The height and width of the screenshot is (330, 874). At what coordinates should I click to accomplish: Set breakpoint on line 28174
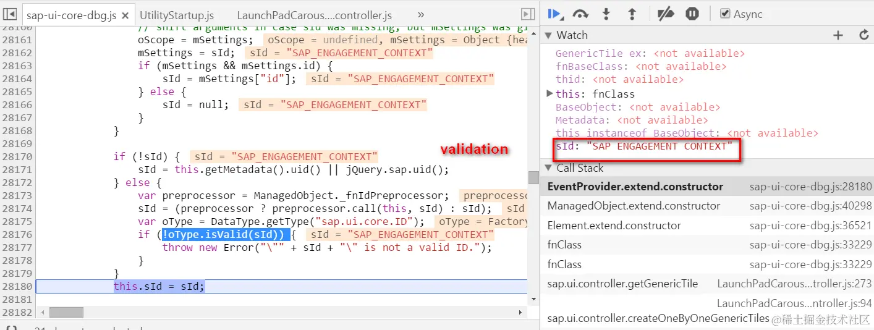(17, 208)
